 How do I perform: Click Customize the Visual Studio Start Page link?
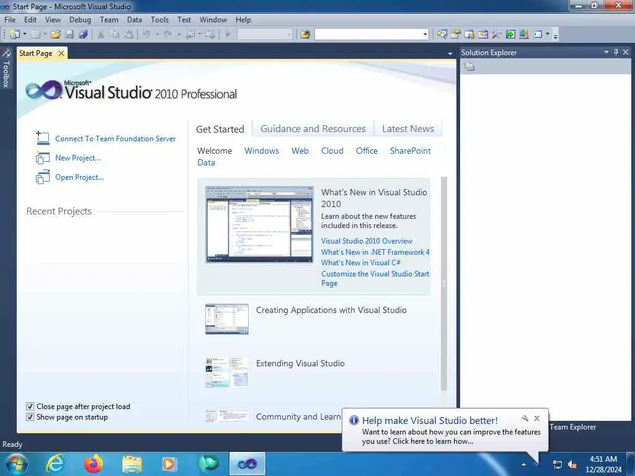(375, 278)
